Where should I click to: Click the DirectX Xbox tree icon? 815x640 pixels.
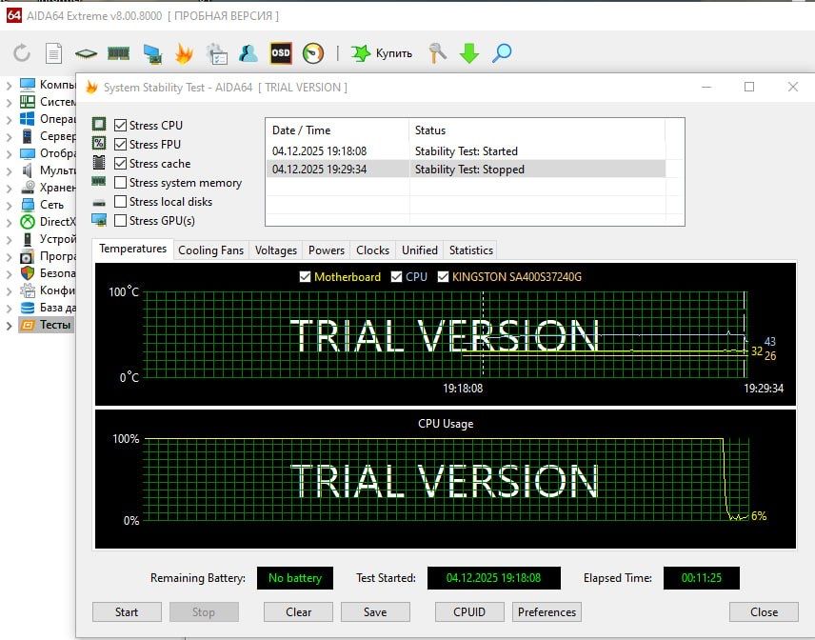(x=27, y=222)
